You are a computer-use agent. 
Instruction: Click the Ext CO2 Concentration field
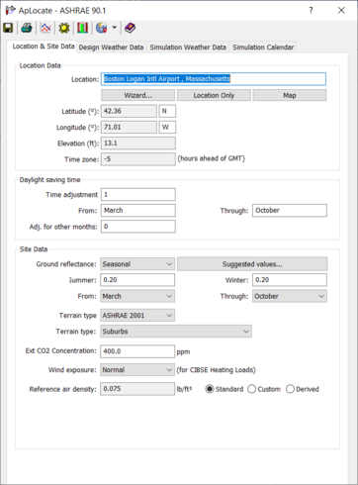137,351
